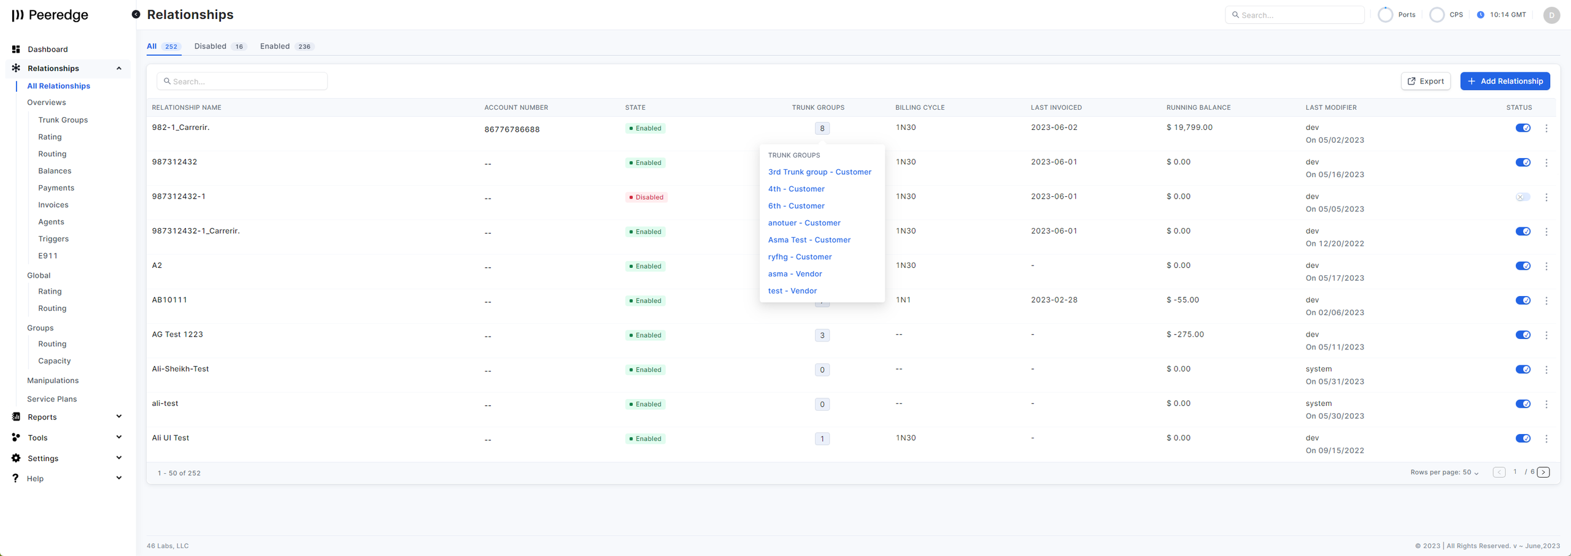
Task: Open Asma Test - Customer link
Action: pos(809,240)
